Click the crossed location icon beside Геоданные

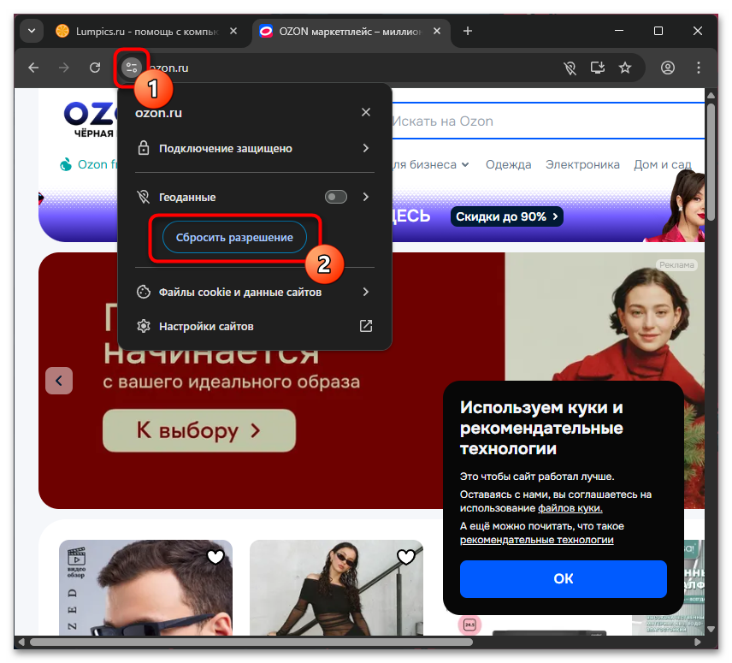tap(144, 197)
